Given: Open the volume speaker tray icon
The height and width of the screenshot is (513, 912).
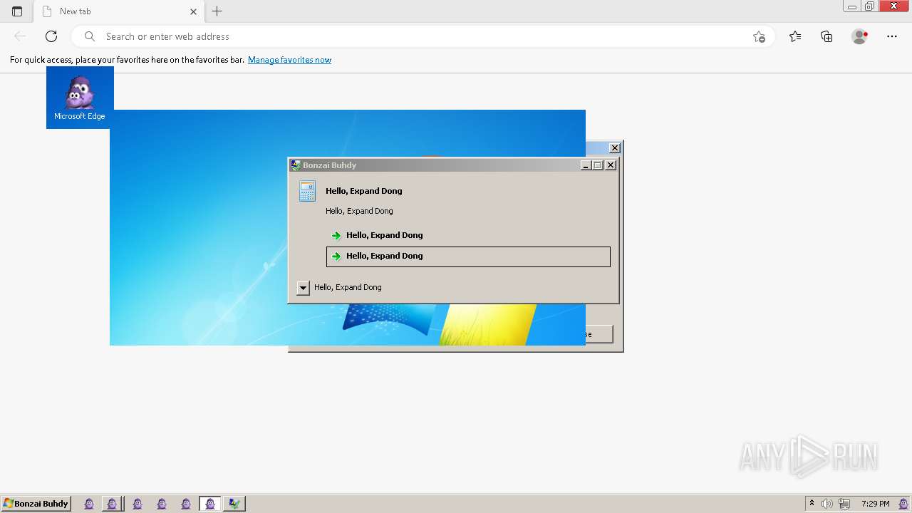Looking at the screenshot, I should point(826,504).
